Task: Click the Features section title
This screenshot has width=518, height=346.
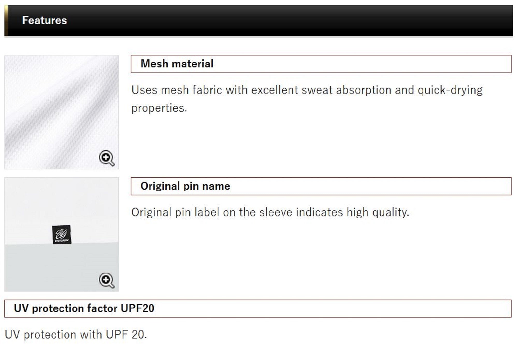Action: click(x=45, y=20)
